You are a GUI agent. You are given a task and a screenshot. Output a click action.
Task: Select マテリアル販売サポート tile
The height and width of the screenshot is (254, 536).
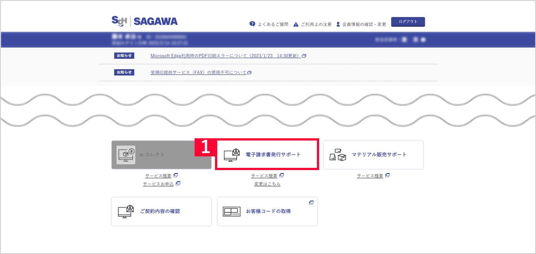click(x=373, y=155)
